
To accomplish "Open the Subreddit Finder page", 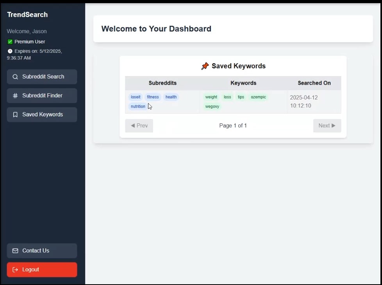I will [42, 96].
